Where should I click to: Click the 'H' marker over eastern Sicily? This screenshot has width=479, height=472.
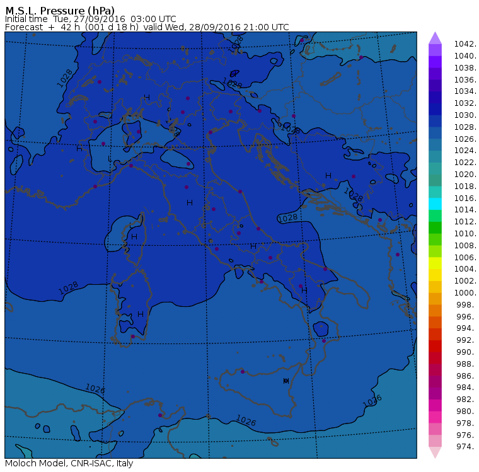tap(286, 381)
